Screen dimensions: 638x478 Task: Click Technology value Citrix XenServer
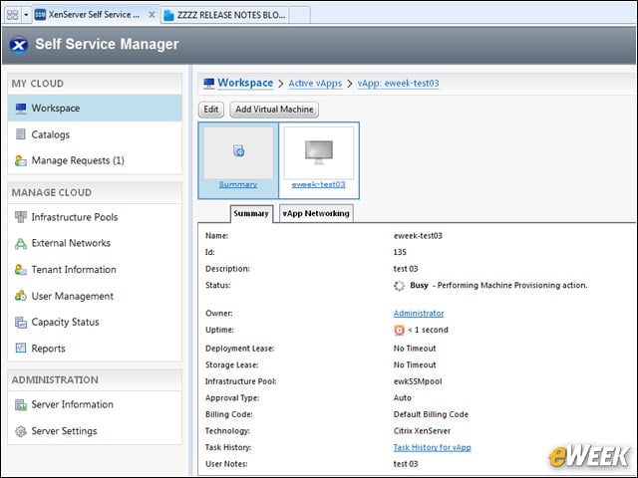pyautogui.click(x=422, y=431)
